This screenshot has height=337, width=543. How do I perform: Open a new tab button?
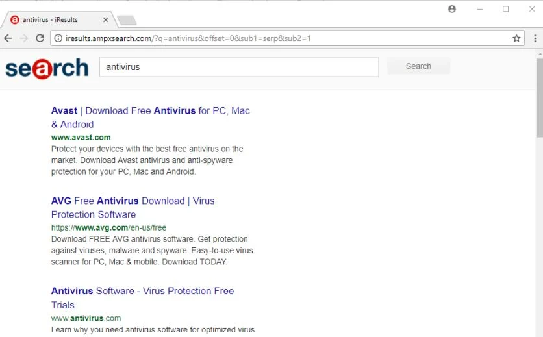pos(127,20)
